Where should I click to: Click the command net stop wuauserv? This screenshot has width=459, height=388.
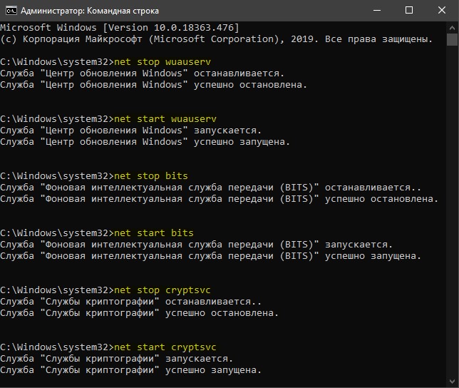click(163, 62)
